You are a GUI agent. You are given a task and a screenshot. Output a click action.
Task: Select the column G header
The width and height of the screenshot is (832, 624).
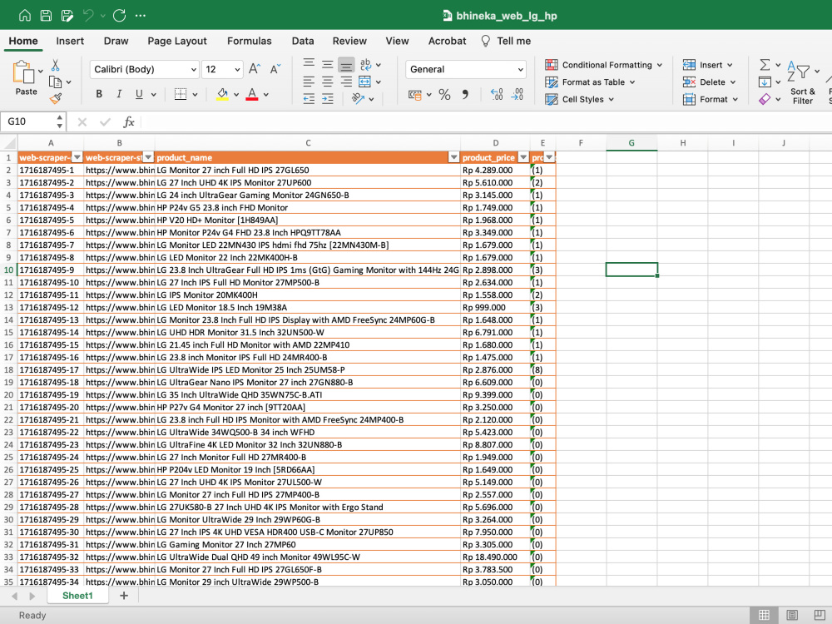tap(631, 143)
